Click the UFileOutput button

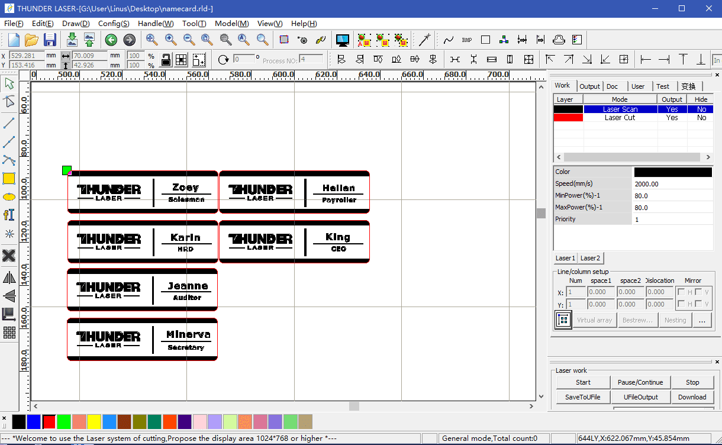pyautogui.click(x=640, y=397)
